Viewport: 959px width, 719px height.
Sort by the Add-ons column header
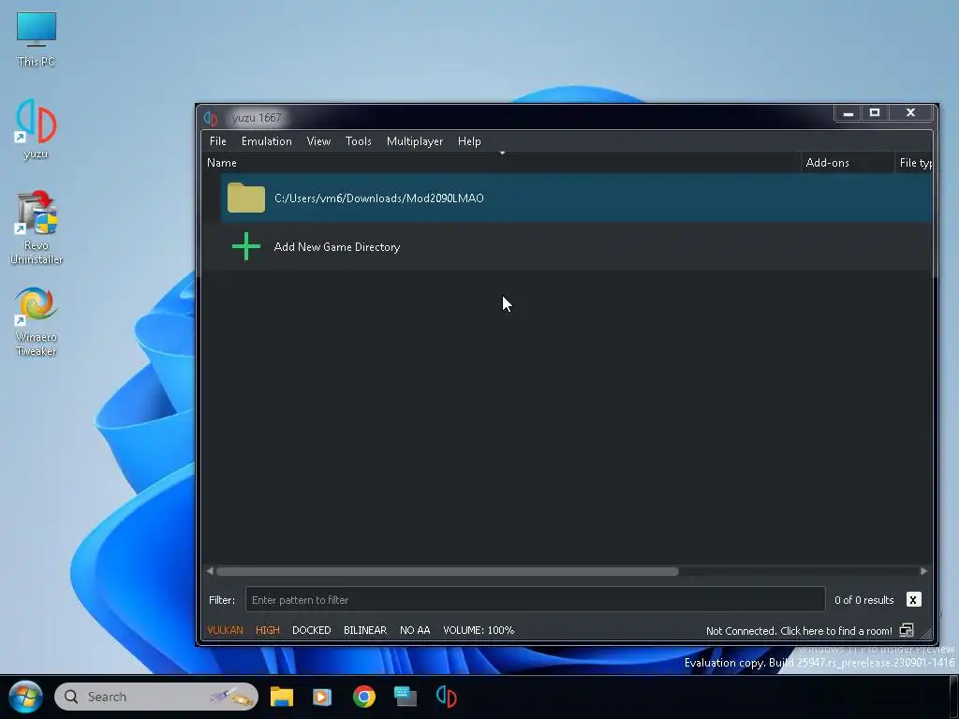coord(847,163)
